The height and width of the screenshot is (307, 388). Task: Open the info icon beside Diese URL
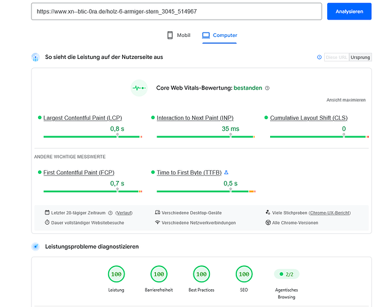coord(319,57)
